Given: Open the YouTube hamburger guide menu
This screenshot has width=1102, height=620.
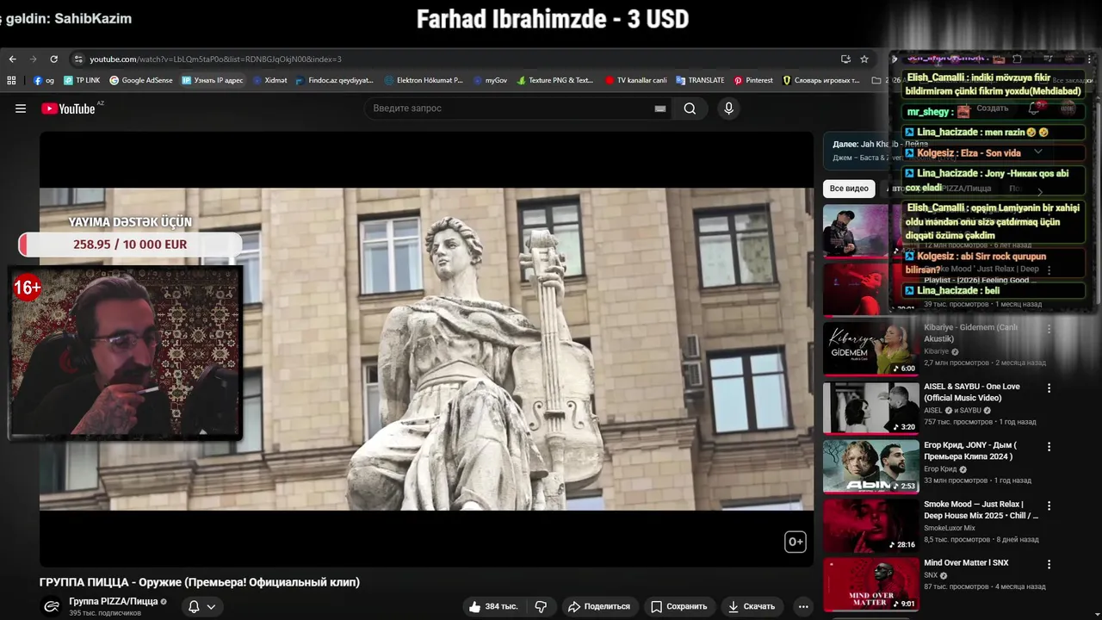Looking at the screenshot, I should [21, 108].
